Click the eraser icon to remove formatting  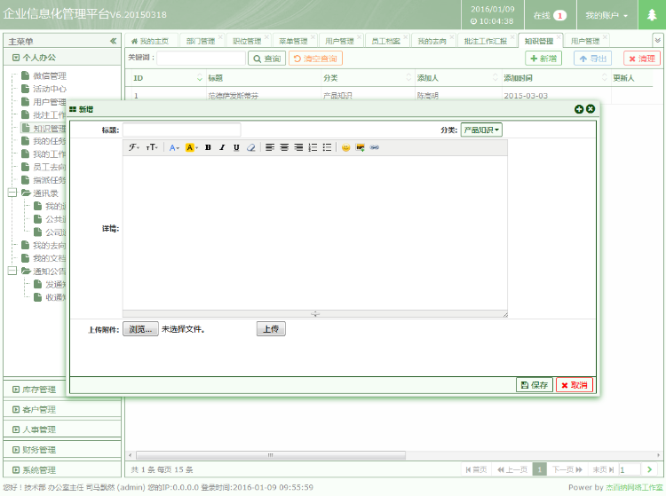[x=250, y=147]
